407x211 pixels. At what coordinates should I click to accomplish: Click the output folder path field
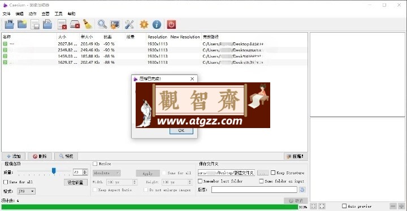click(226, 173)
